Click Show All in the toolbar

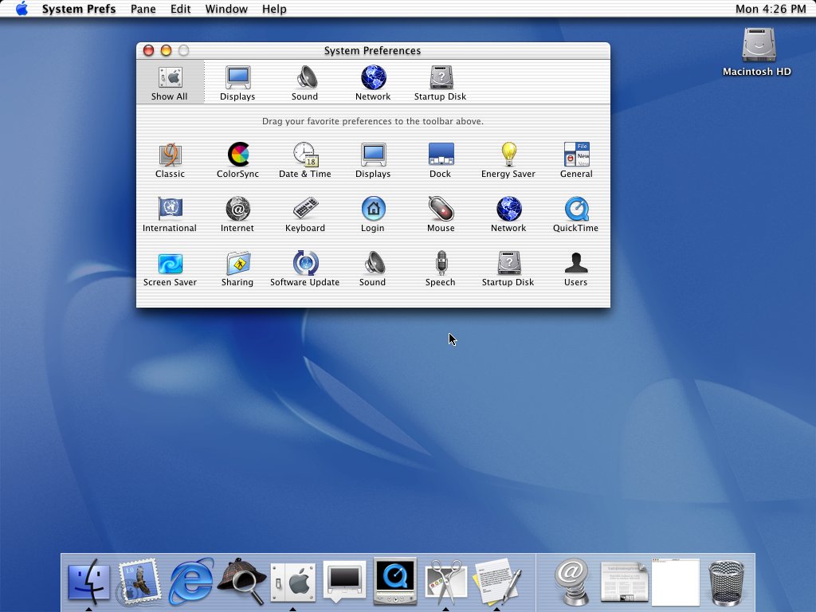click(170, 83)
